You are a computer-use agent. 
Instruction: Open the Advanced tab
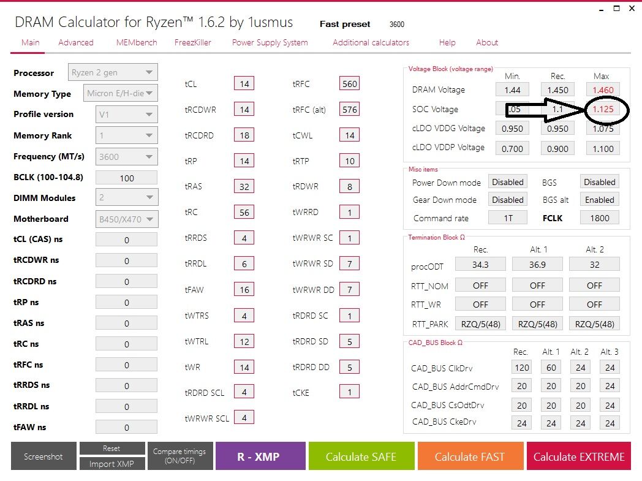click(76, 42)
